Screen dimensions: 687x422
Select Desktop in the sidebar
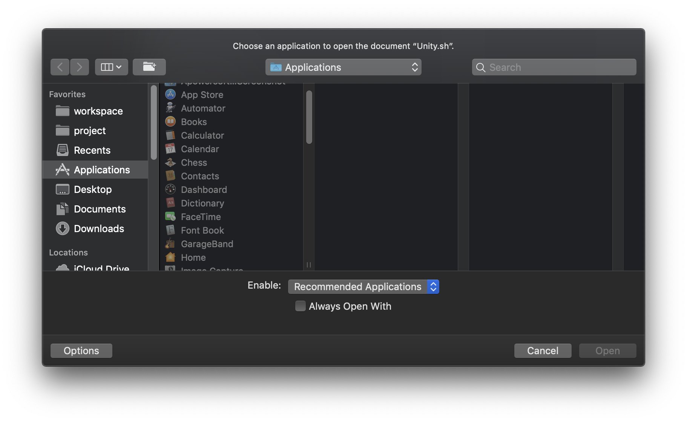tap(95, 190)
